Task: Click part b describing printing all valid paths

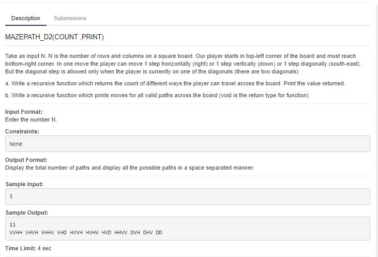Action: [x=157, y=96]
